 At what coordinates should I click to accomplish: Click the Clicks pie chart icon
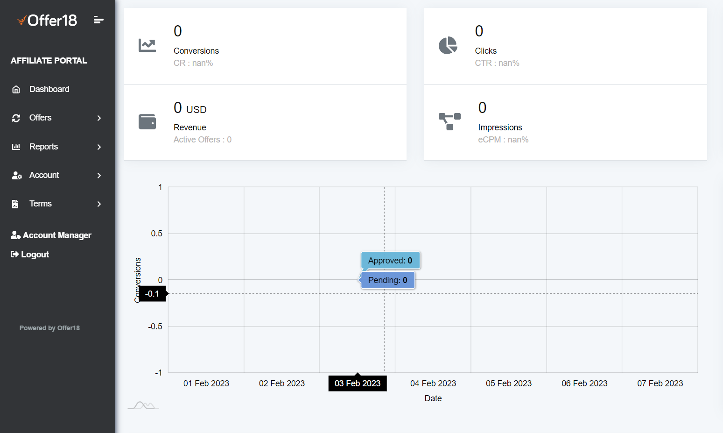[x=448, y=45]
